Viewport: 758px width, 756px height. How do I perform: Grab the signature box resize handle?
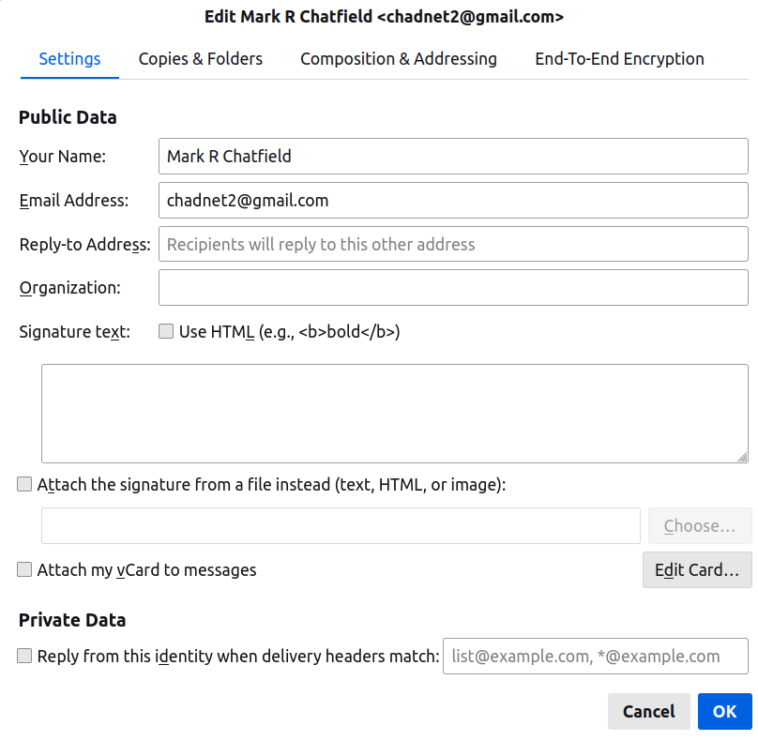click(742, 457)
